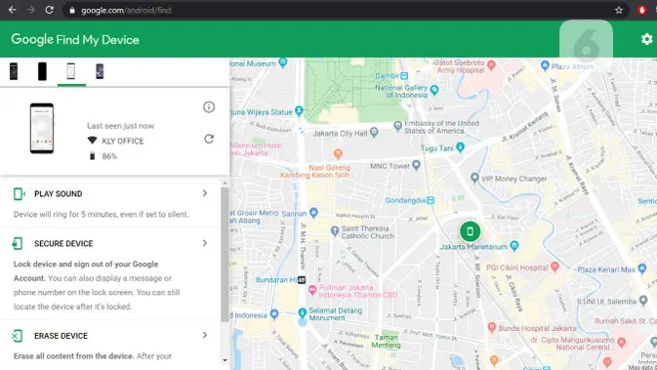Click the MNC Tower map pin
The width and height of the screenshot is (657, 370).
416,165
